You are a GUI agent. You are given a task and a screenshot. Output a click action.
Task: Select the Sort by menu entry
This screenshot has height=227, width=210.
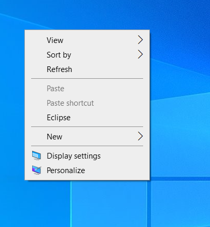[x=87, y=55]
